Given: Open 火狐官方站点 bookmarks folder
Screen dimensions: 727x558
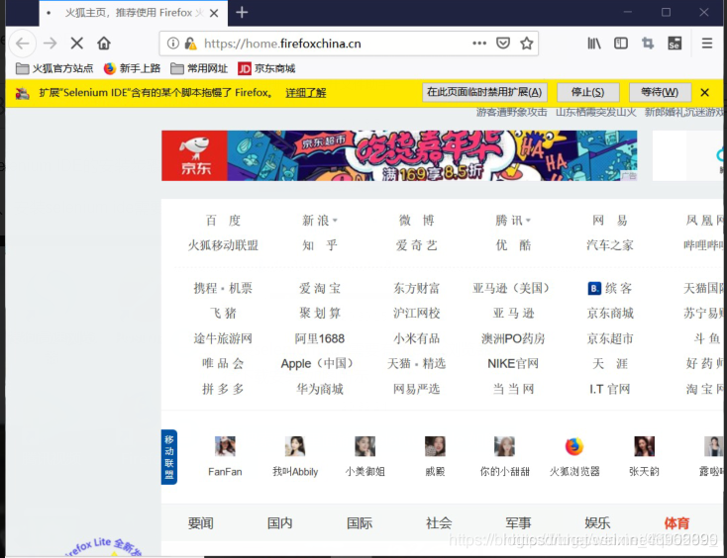Looking at the screenshot, I should point(54,68).
